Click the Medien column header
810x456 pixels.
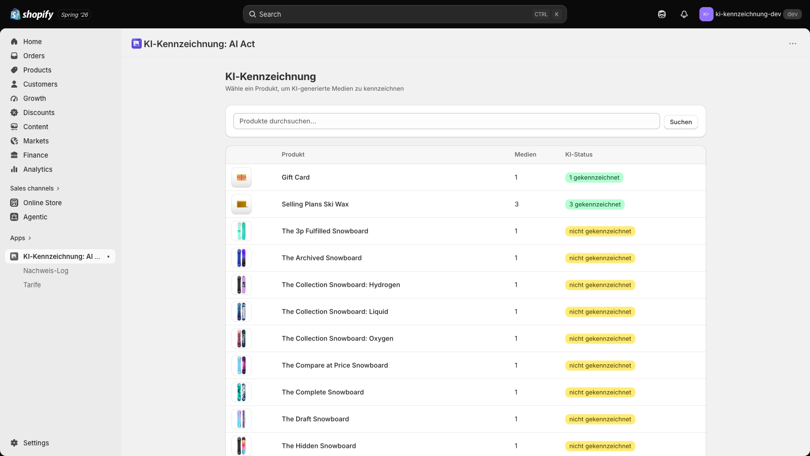coord(525,155)
